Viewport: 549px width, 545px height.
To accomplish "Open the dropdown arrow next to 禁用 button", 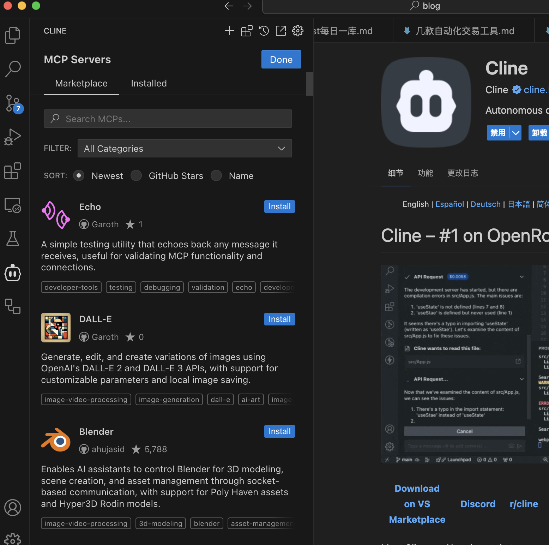I will 515,133.
